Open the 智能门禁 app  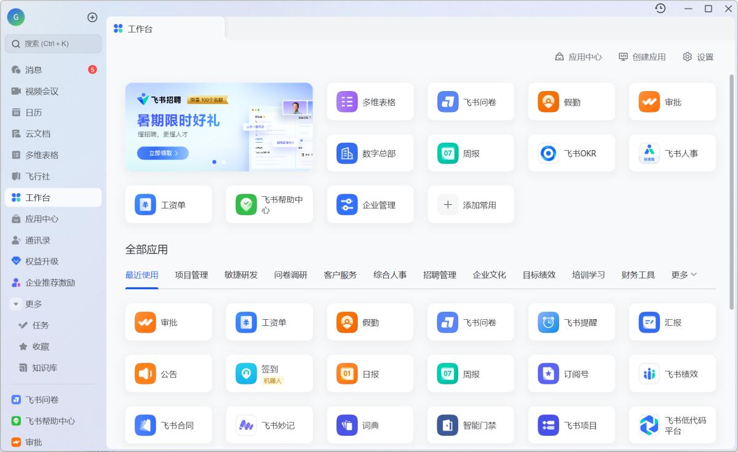pos(470,424)
